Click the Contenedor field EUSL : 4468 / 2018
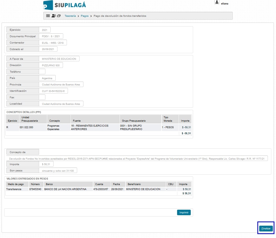The height and width of the screenshot is (238, 276). click(53, 43)
